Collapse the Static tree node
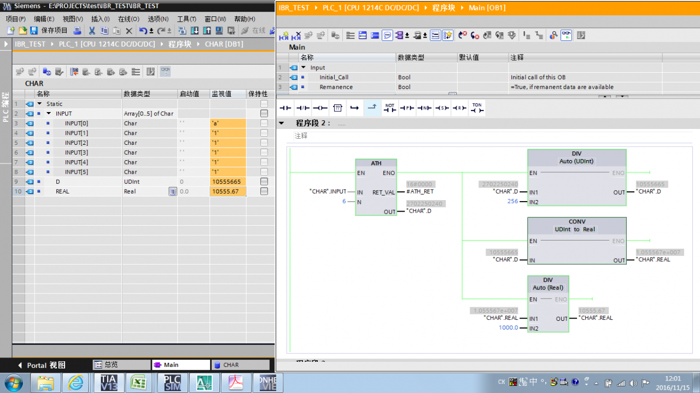 [x=39, y=103]
